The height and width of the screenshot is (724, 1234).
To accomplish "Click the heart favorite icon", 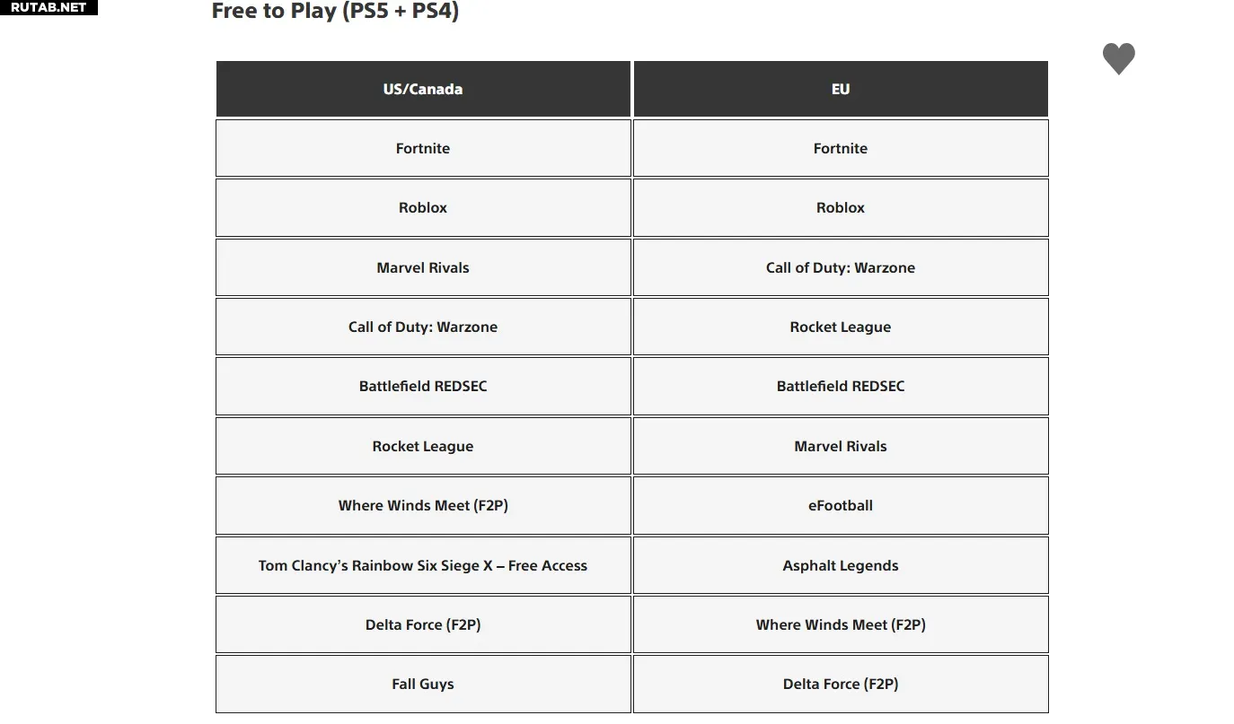I will click(1118, 59).
